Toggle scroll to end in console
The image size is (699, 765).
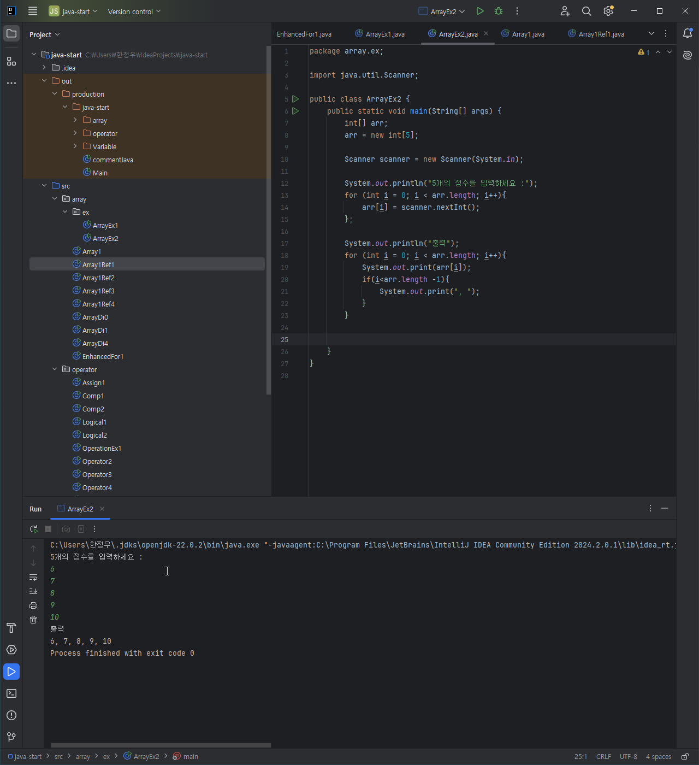[33, 591]
